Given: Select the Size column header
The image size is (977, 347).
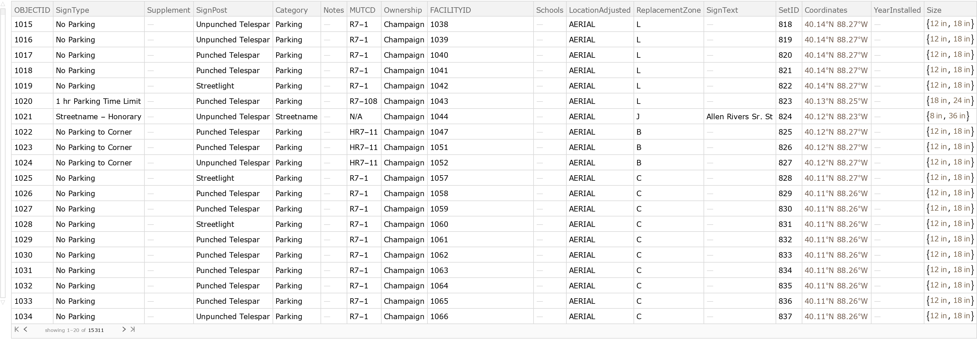Looking at the screenshot, I should click(x=934, y=10).
